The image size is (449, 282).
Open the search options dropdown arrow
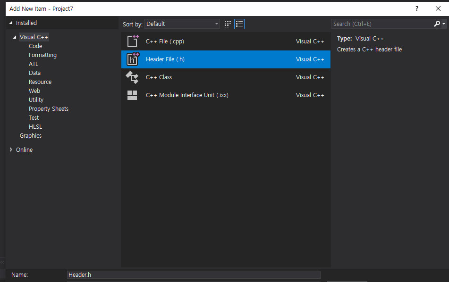(x=444, y=24)
